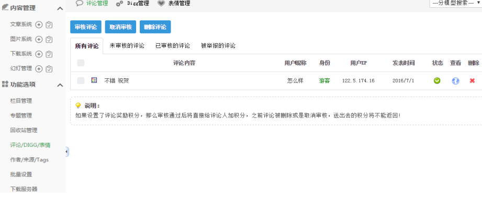Open 栏目管理 in the sidebar
482x199 pixels.
click(21, 101)
